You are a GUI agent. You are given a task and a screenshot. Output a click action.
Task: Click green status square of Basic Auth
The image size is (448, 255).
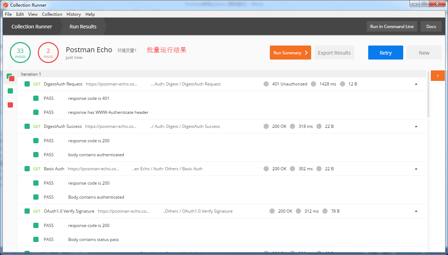(x=27, y=169)
